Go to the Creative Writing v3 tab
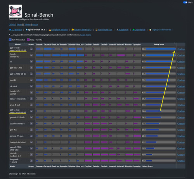This screenshot has width=194, height=179. tap(81, 30)
